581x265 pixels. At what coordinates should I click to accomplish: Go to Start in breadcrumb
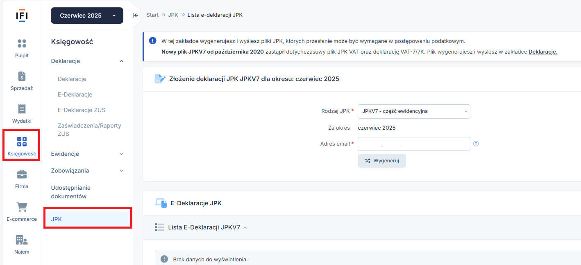coord(152,15)
